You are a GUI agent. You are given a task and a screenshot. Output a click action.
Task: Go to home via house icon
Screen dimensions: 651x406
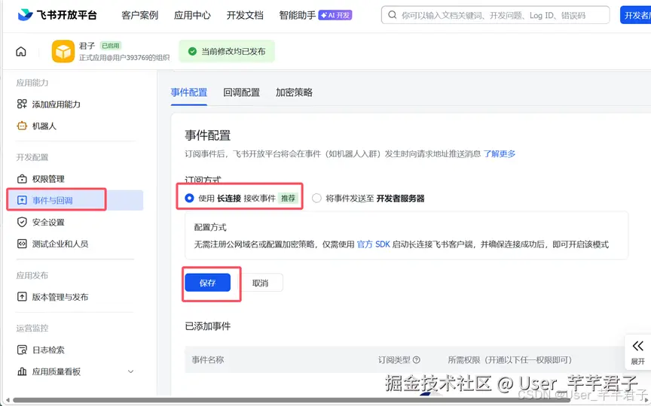pos(21,51)
